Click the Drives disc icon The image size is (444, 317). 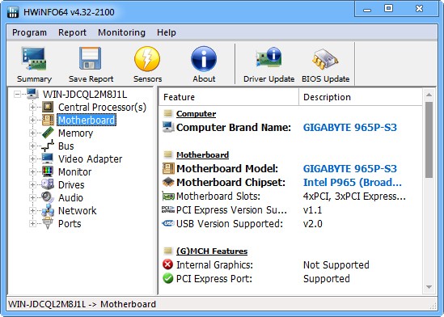pos(48,184)
